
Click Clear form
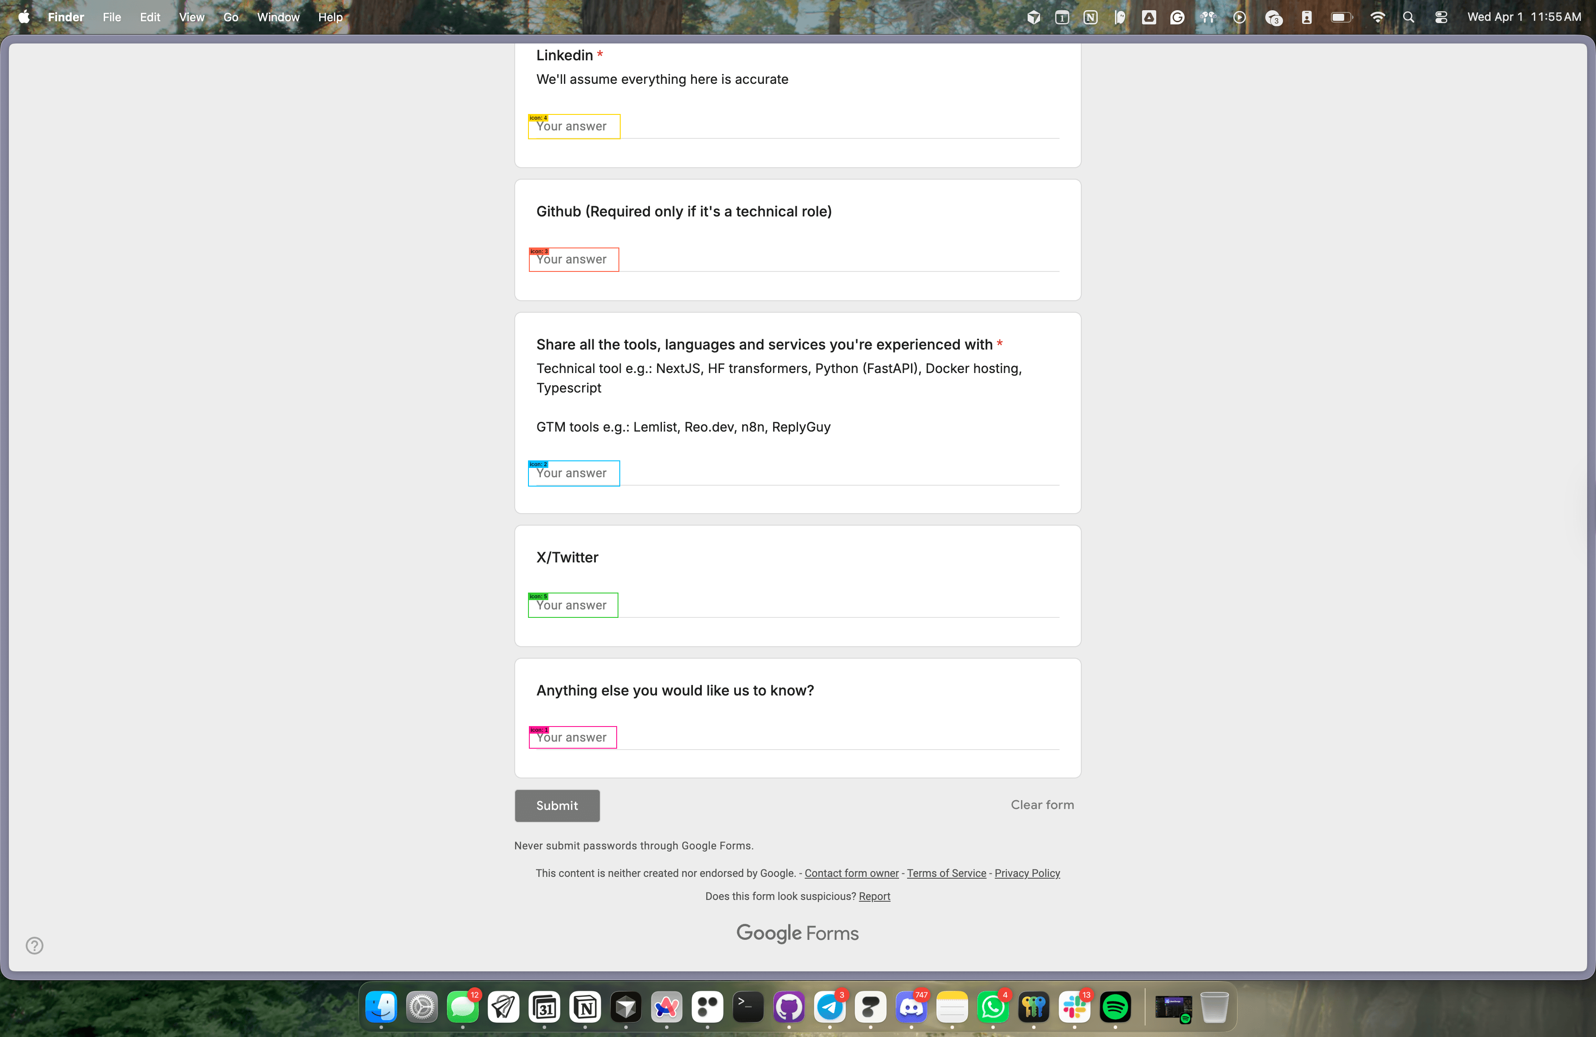(1041, 804)
